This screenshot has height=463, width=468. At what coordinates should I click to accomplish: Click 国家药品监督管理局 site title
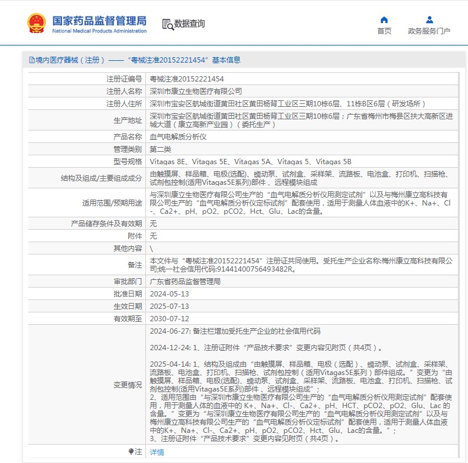point(99,21)
